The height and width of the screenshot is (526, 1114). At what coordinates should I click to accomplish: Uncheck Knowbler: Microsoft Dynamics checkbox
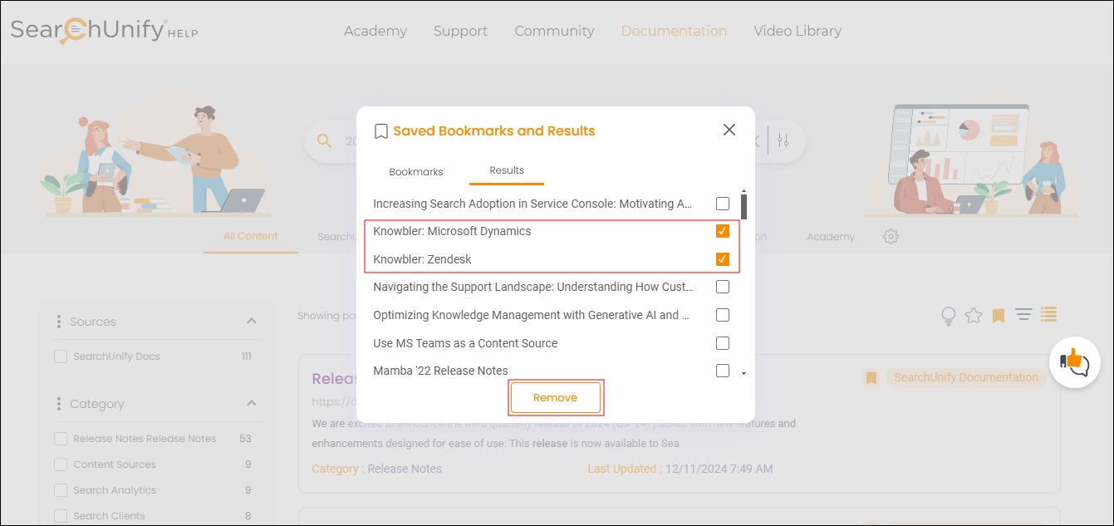pos(723,231)
